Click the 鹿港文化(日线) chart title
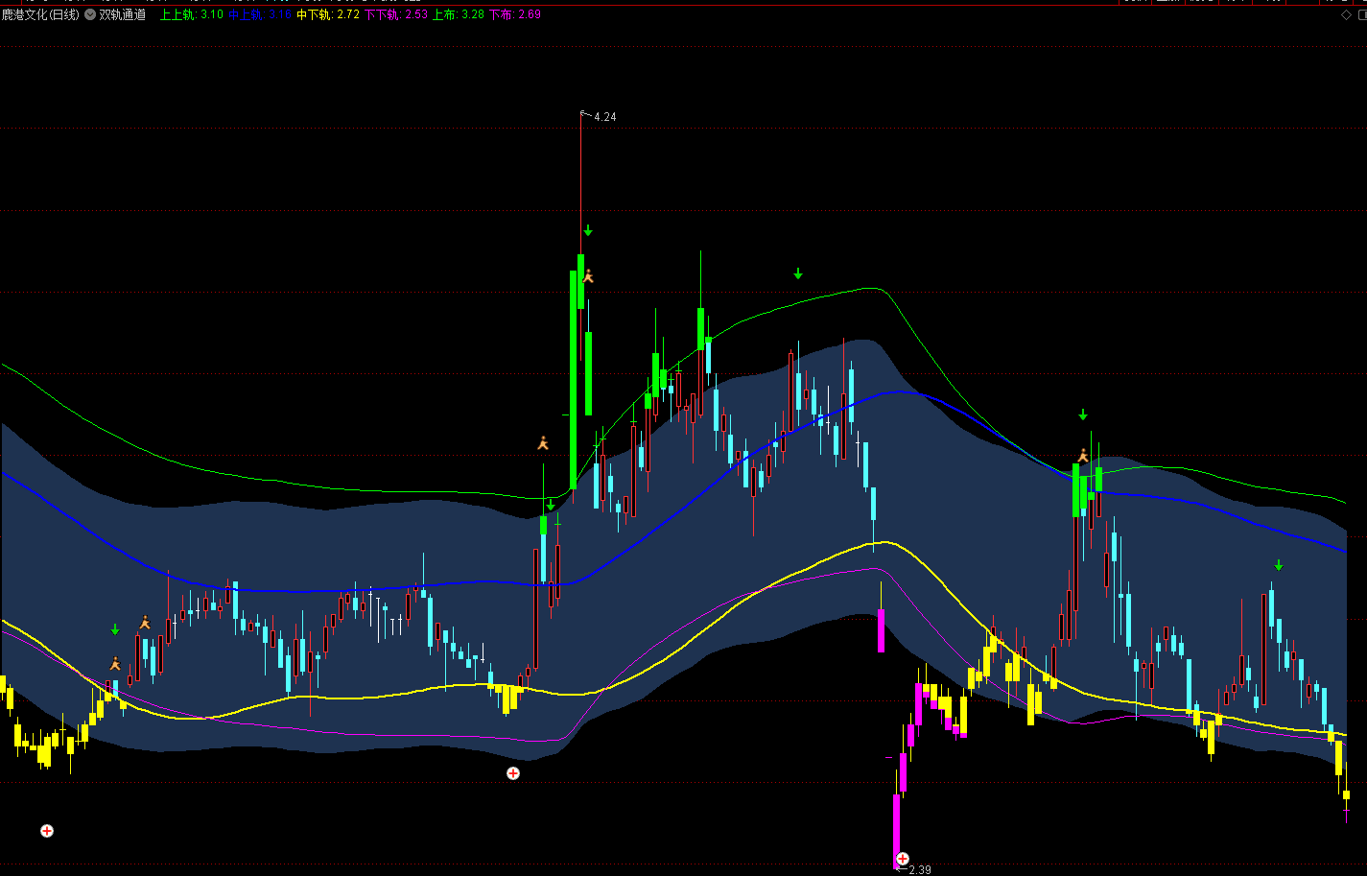The image size is (1367, 876). point(40,14)
